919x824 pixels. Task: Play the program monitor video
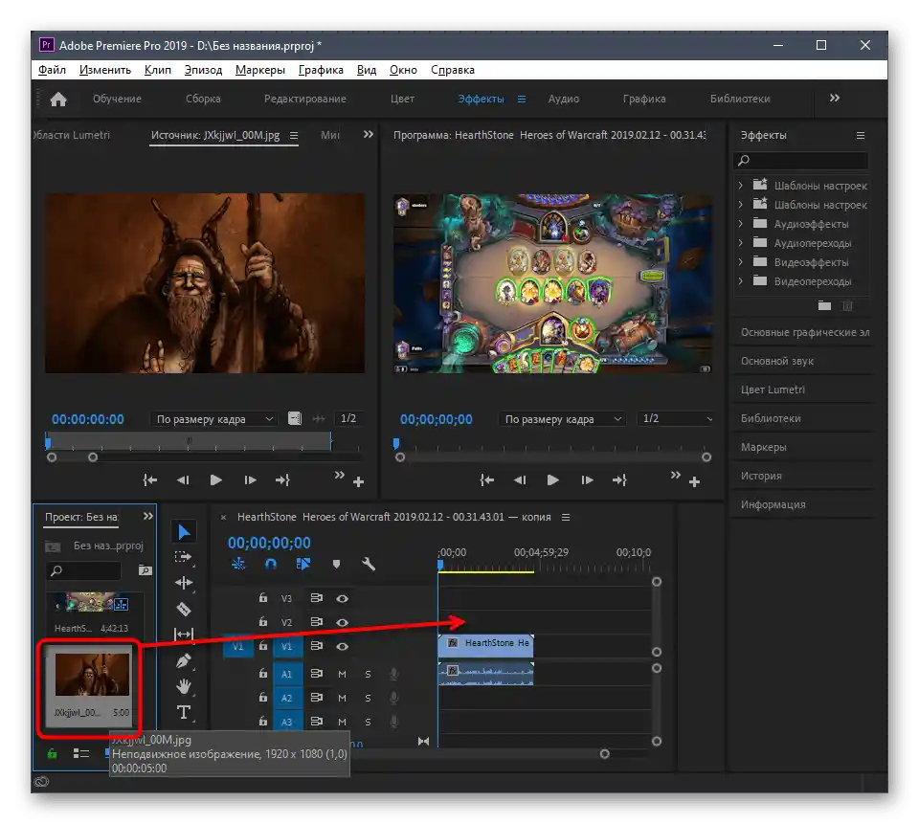pyautogui.click(x=552, y=480)
